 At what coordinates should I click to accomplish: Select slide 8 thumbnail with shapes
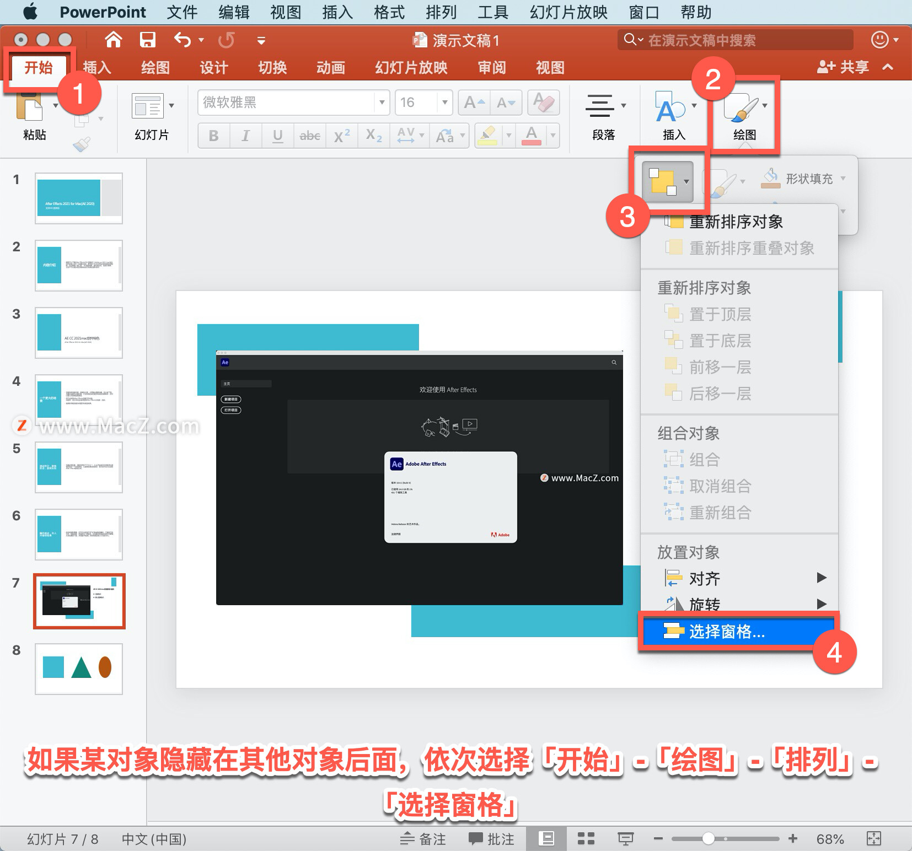79,669
